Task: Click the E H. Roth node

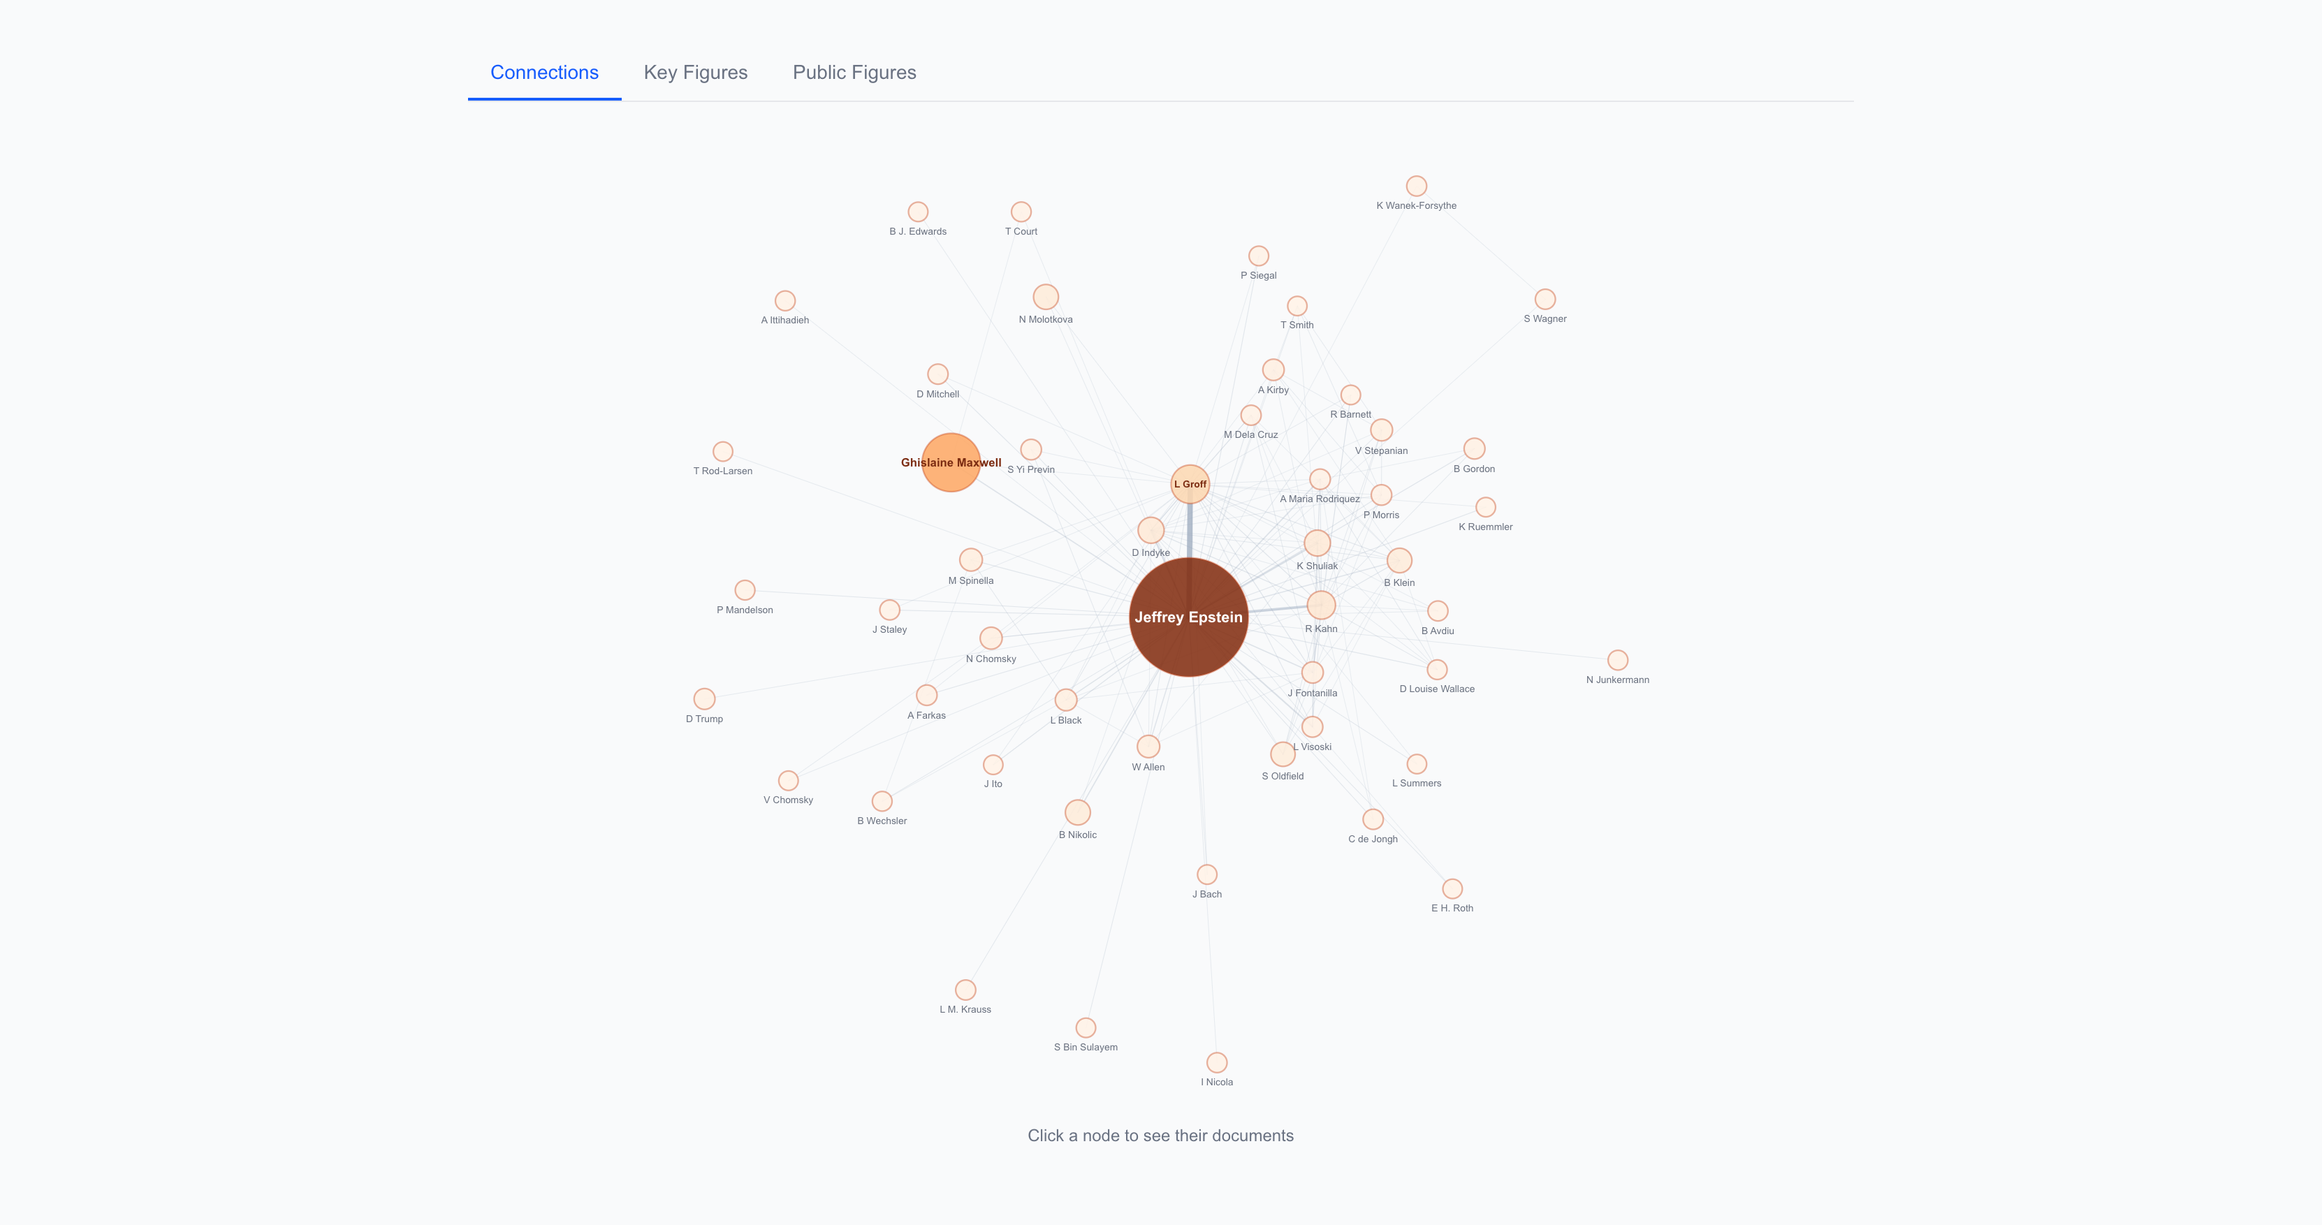Action: (1452, 889)
